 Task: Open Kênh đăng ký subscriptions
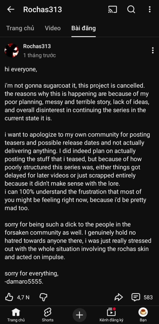pos(111,315)
